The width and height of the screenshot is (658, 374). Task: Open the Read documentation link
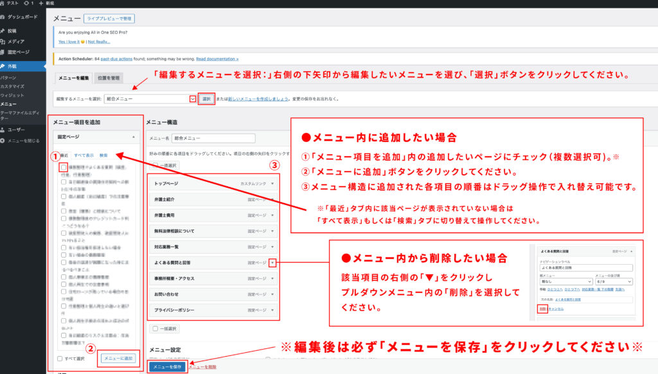217,59
